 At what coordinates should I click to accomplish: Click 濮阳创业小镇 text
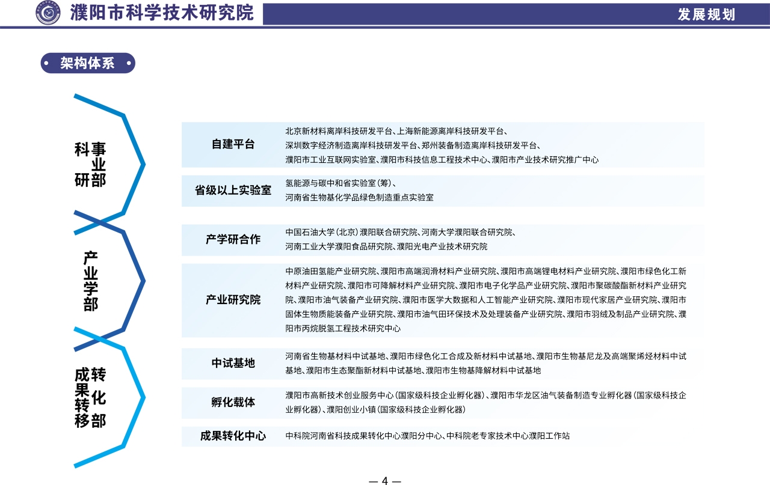pos(352,410)
